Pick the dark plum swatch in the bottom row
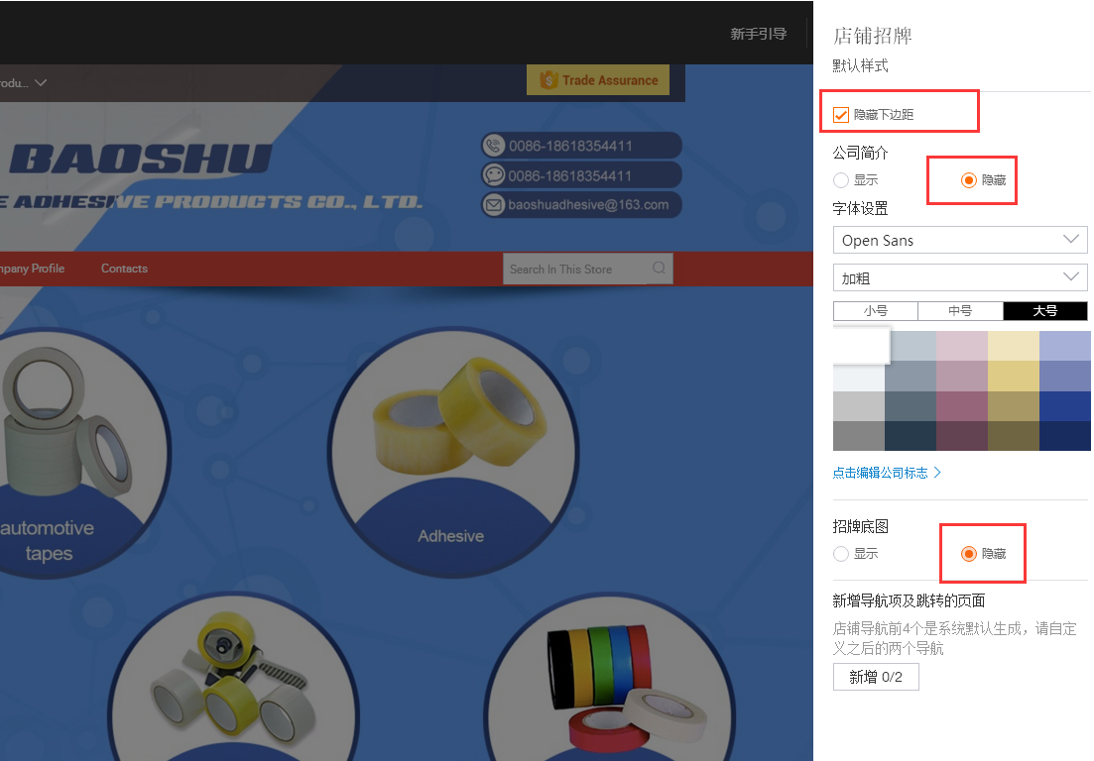 (x=962, y=436)
